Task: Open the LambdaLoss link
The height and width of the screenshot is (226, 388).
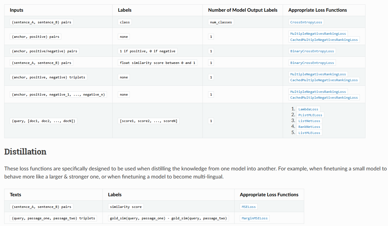Action: 308,109
